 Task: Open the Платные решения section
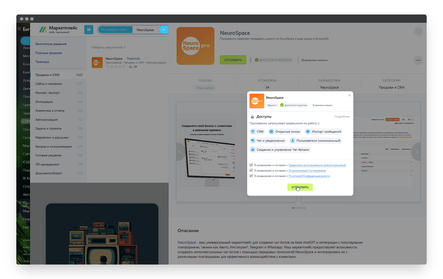click(49, 53)
